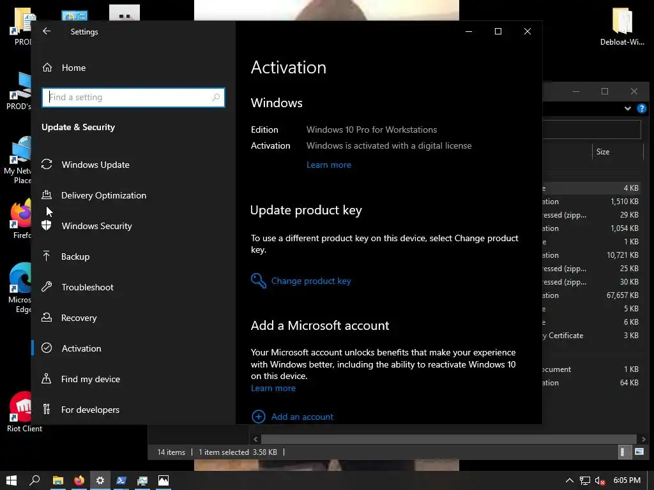The image size is (654, 490).
Task: Click right arrow of Explorer horizontal scrollbar
Action: [x=643, y=439]
